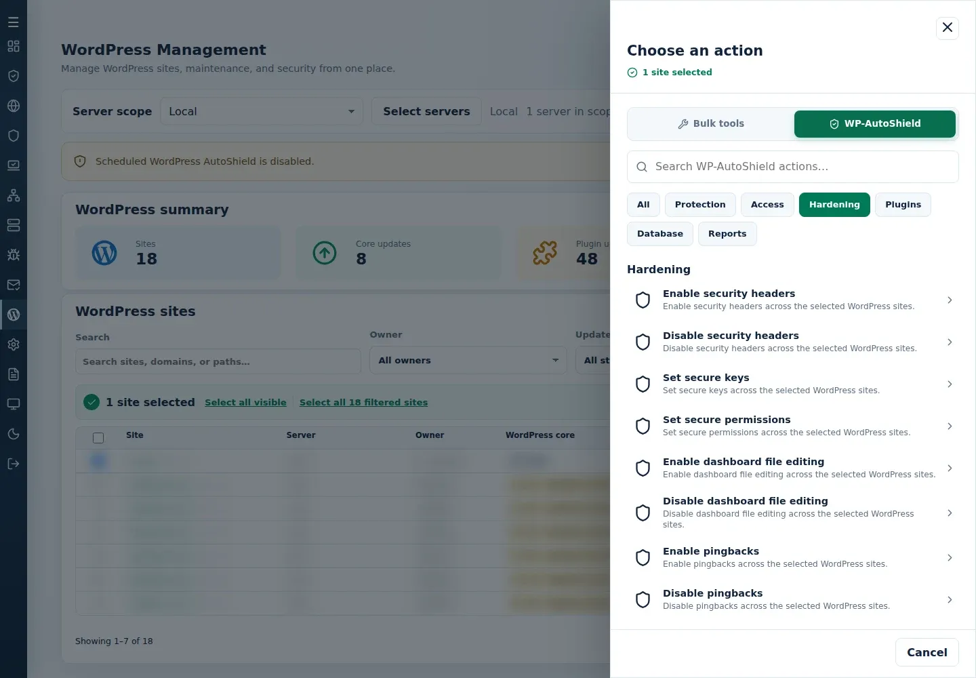Viewport: 976px width, 678px height.
Task: Tick the select-all checkbox in table header
Action: (98, 438)
